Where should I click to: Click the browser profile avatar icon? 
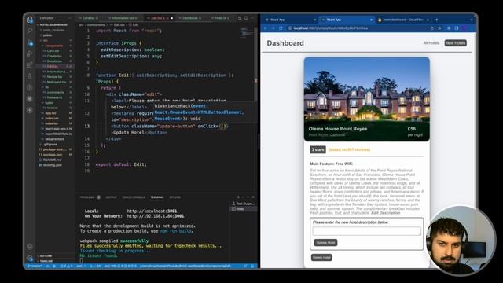click(x=464, y=28)
